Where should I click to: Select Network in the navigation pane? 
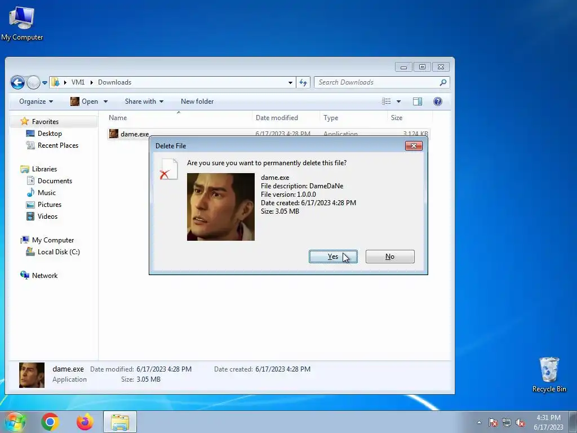point(45,275)
